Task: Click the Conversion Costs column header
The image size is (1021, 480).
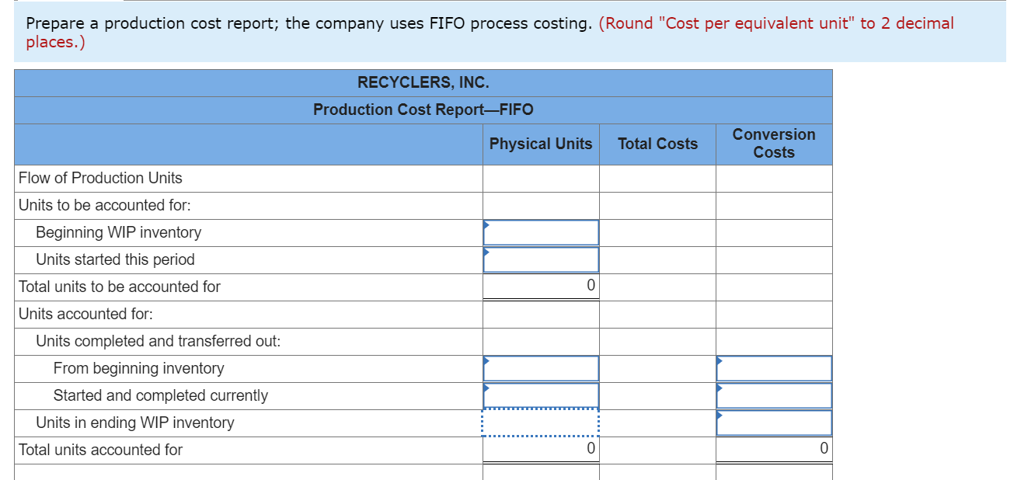Action: coord(774,144)
